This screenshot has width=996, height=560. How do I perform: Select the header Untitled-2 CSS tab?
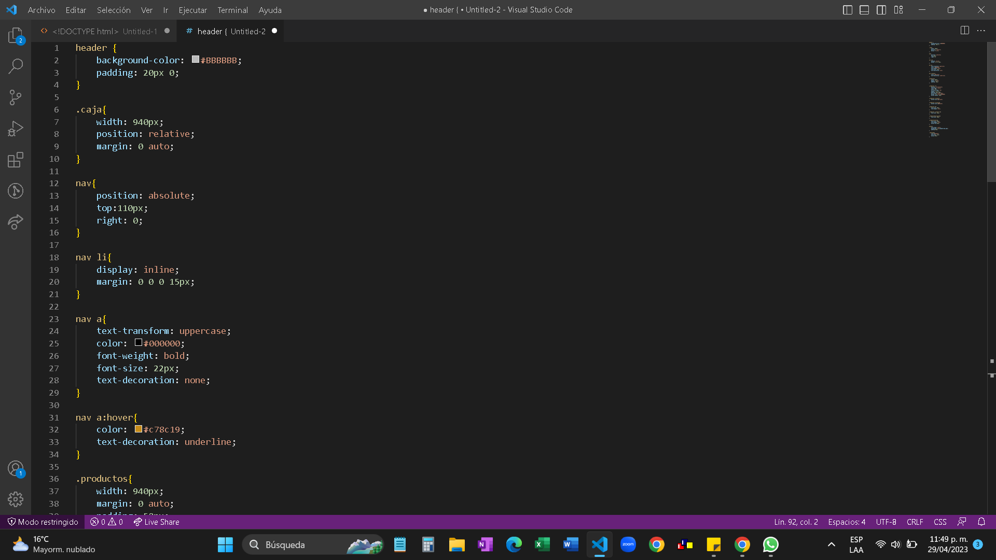[230, 31]
